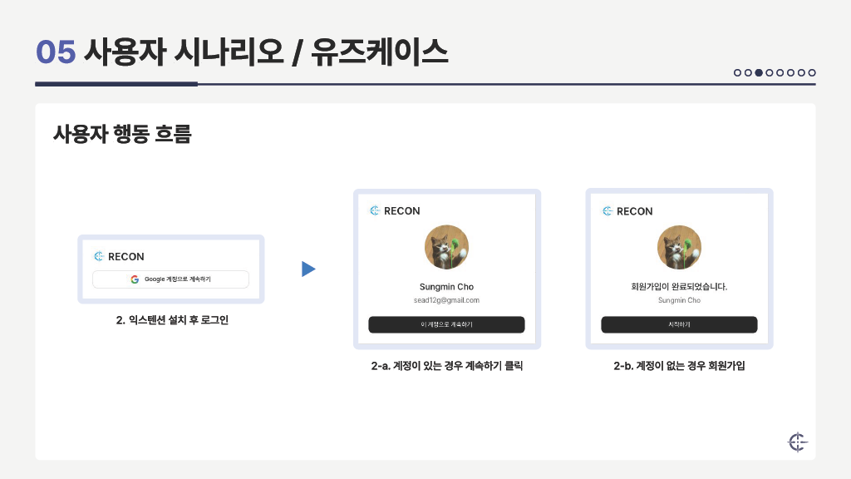Click the crosshair logo at the slide's bottom-right
The height and width of the screenshot is (479, 851).
pos(797,442)
